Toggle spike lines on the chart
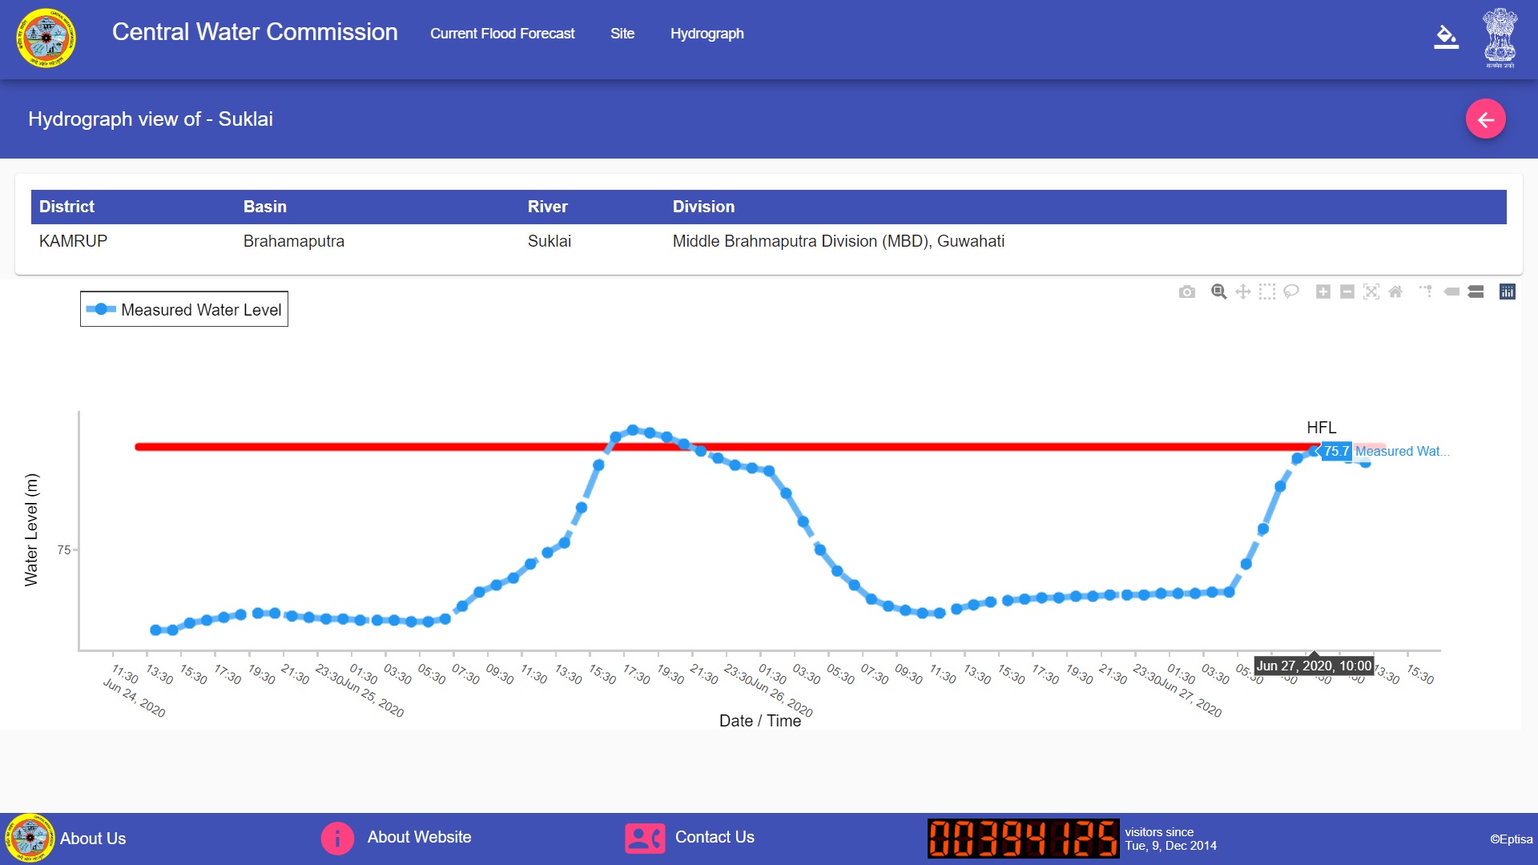Image resolution: width=1538 pixels, height=865 pixels. point(1427,292)
